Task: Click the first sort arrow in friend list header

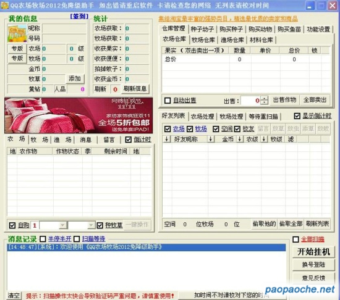Action: (166, 139)
